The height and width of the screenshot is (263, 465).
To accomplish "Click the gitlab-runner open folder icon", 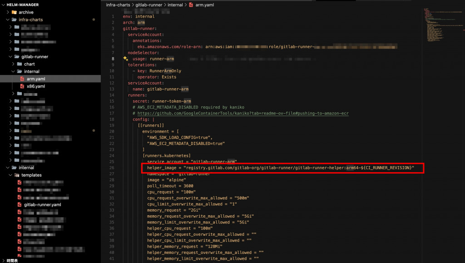I will (x=17, y=57).
